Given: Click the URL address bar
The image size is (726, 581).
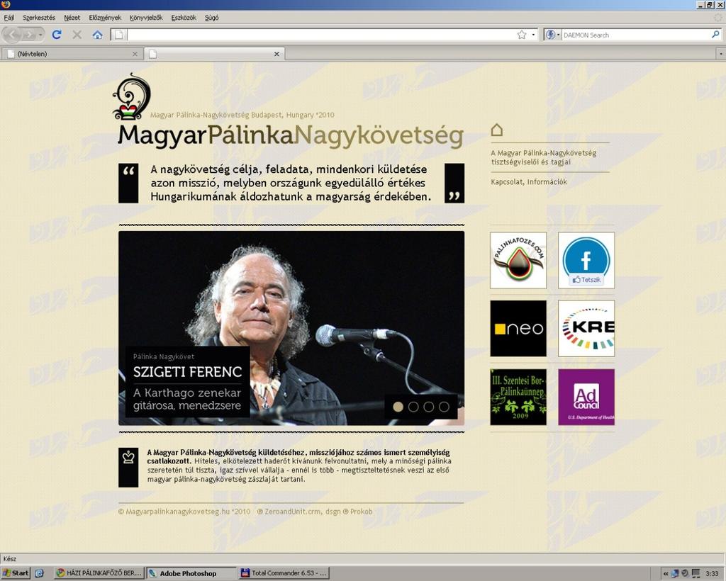Looking at the screenshot, I should coord(320,35).
